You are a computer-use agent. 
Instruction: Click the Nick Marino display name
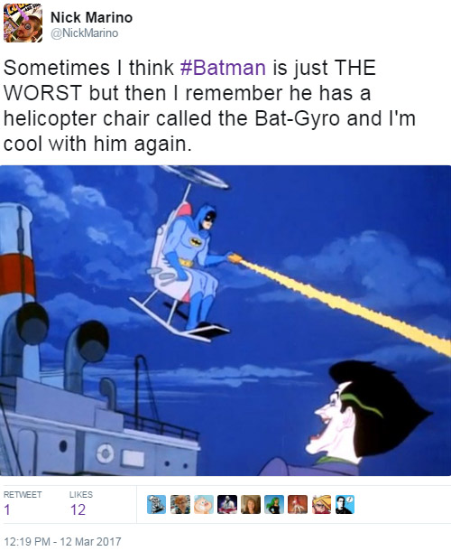[x=92, y=17]
